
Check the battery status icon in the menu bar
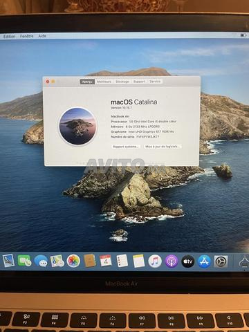243,35
